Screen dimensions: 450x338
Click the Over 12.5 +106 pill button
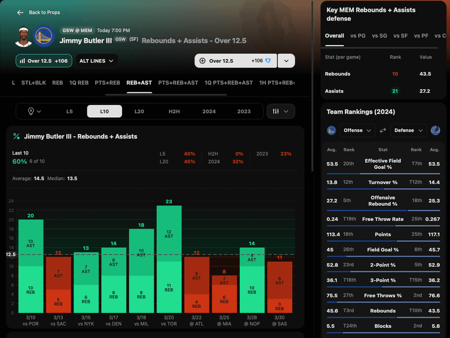coord(44,61)
